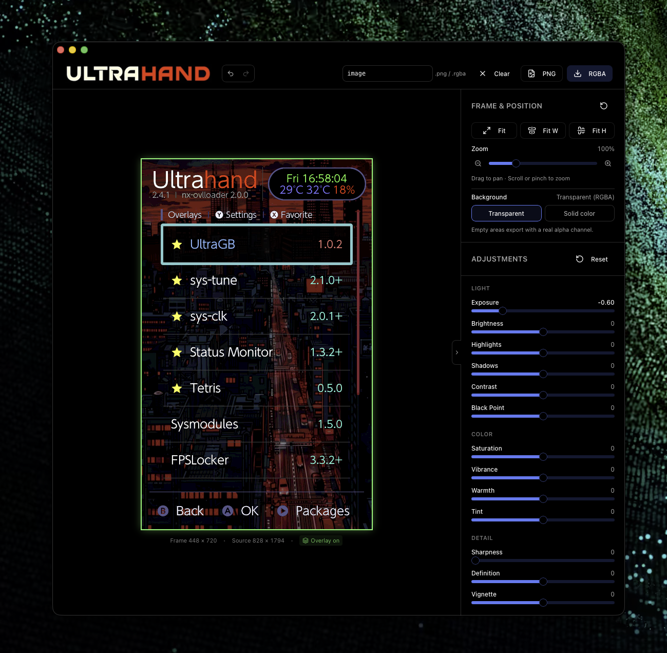Click the Definition slider handle

543,582
